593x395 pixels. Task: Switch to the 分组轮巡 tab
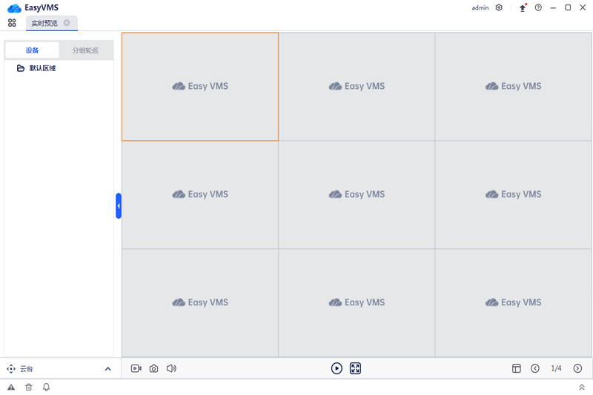pyautogui.click(x=85, y=50)
